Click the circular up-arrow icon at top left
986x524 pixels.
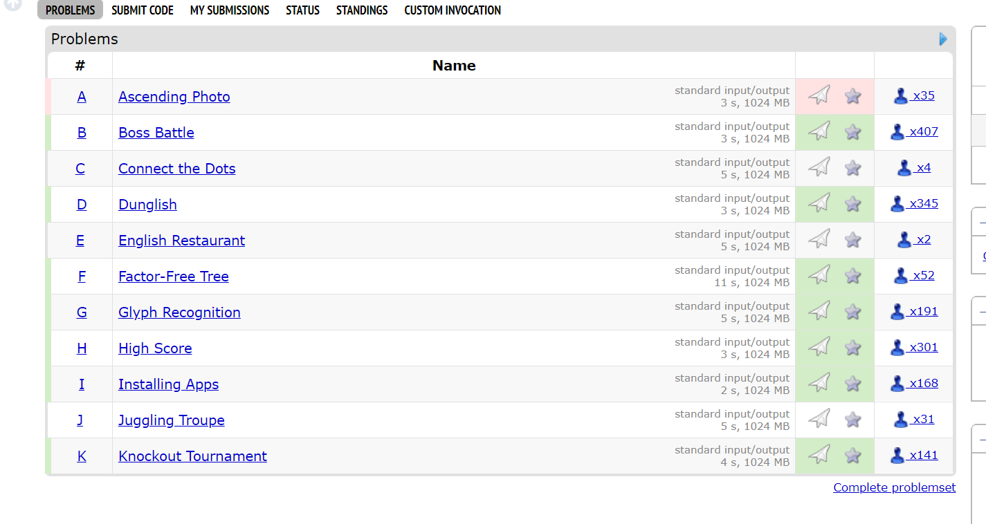point(12,4)
